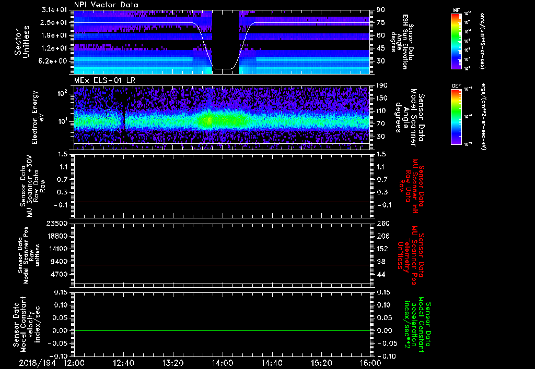The image size is (535, 369).
Task: Click the 4700 scanner position tick label
Action: [60, 274]
